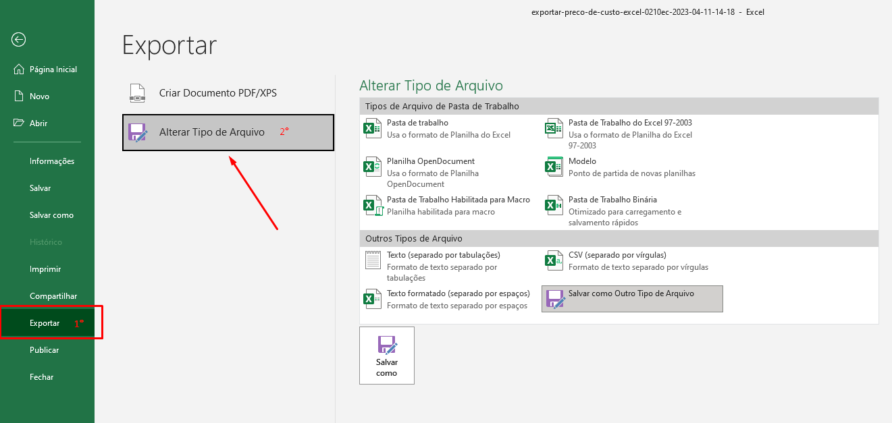The height and width of the screenshot is (423, 892).
Task: Click 'Pasta de Trabalho Habilitada para Macro' name
Action: [x=458, y=200]
